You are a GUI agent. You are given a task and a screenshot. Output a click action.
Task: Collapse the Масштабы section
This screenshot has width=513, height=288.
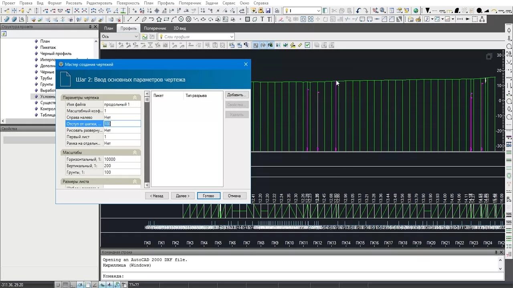[x=135, y=152]
